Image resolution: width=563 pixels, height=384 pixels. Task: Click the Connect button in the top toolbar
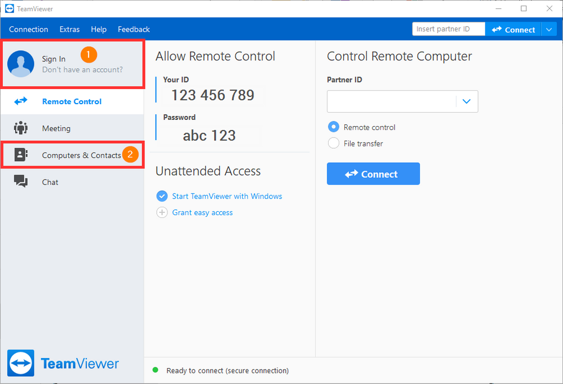coord(513,29)
